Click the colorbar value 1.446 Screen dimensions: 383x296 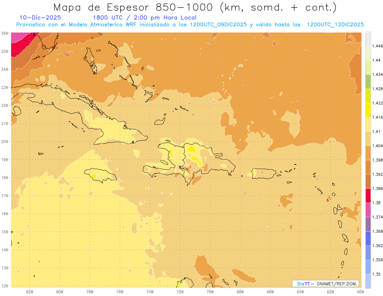coord(378,46)
